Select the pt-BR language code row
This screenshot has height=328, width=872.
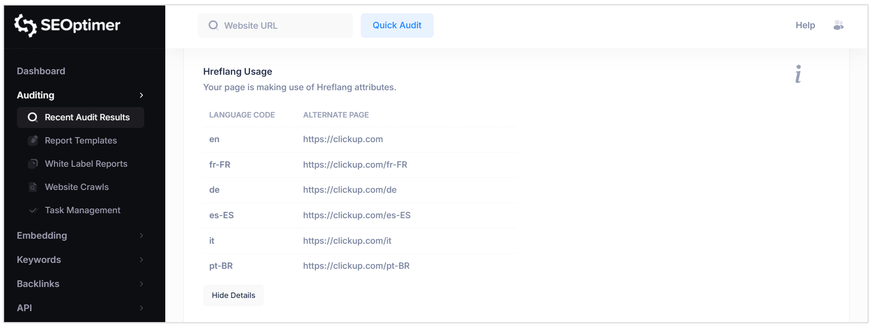click(x=221, y=266)
